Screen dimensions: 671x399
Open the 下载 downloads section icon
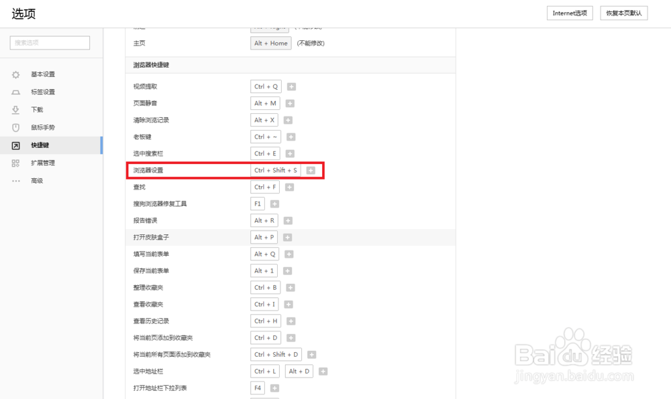tap(15, 110)
